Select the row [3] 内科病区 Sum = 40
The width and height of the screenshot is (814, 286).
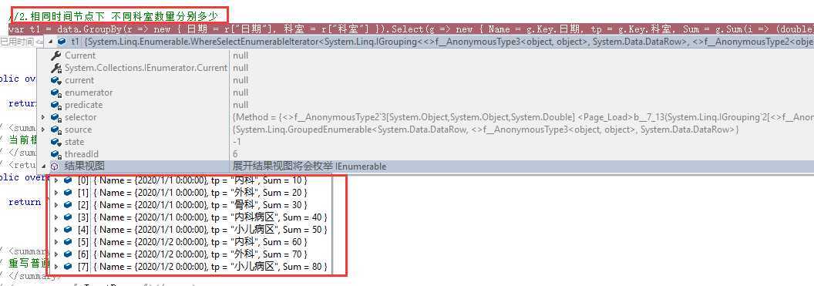197,217
